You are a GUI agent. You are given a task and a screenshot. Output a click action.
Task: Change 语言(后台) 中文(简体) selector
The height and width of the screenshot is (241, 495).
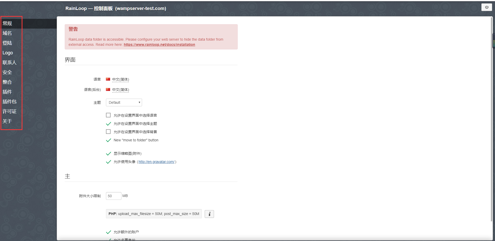click(121, 90)
